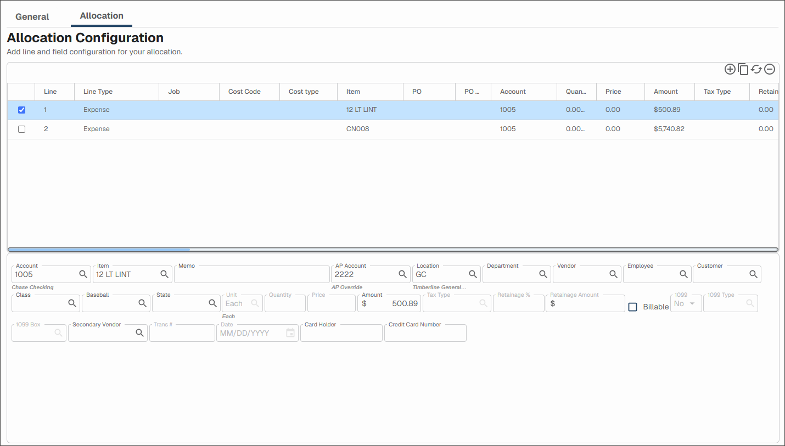The height and width of the screenshot is (446, 785).
Task: Select the Allocation tab
Action: (x=102, y=15)
